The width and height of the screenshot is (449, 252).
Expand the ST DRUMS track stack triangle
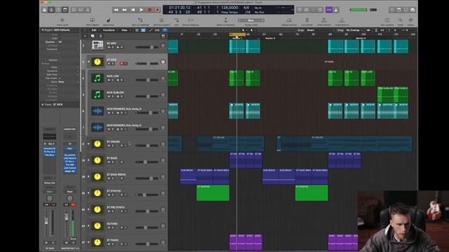(88, 143)
